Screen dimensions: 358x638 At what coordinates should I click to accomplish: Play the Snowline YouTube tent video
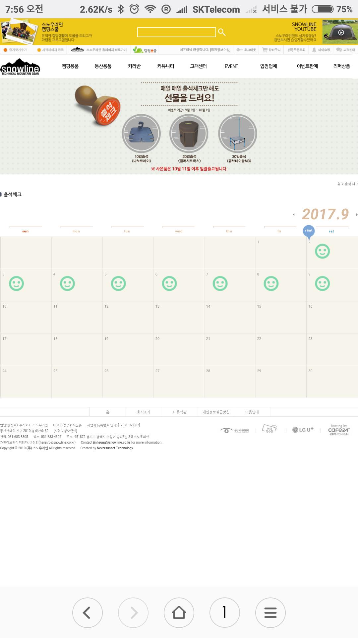[x=341, y=33]
